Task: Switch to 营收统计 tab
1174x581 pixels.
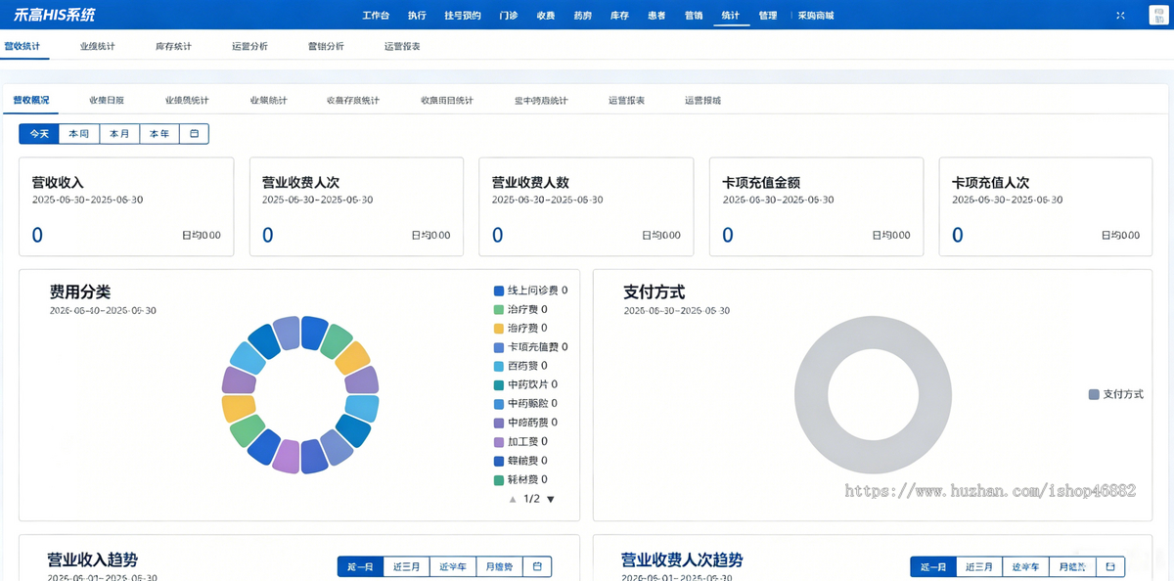Action: [x=22, y=46]
